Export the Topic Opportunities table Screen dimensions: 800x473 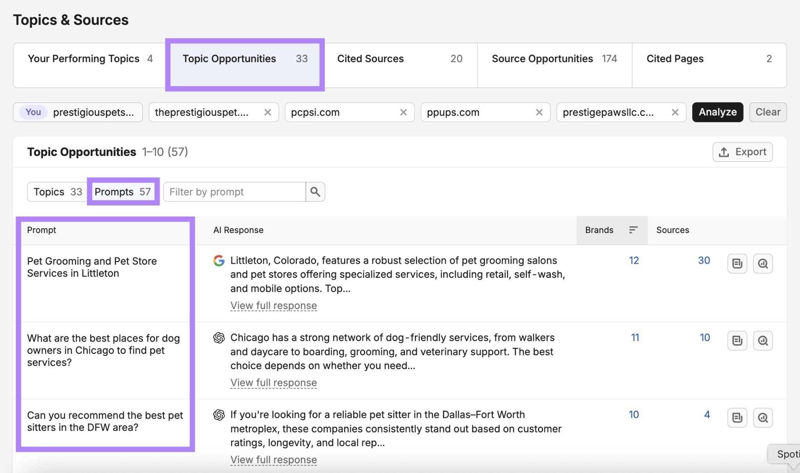[743, 152]
